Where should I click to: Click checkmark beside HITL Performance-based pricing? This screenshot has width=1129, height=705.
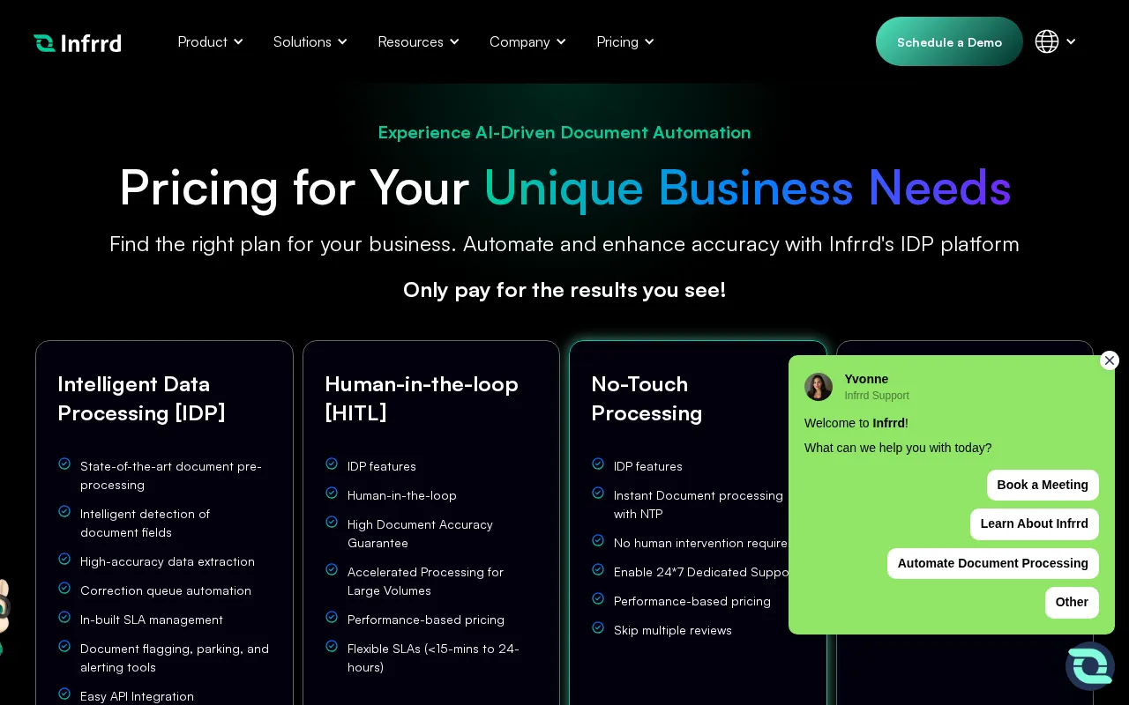coord(332,617)
